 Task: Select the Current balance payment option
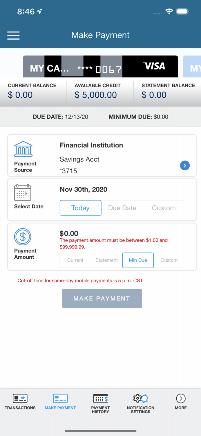tap(75, 260)
